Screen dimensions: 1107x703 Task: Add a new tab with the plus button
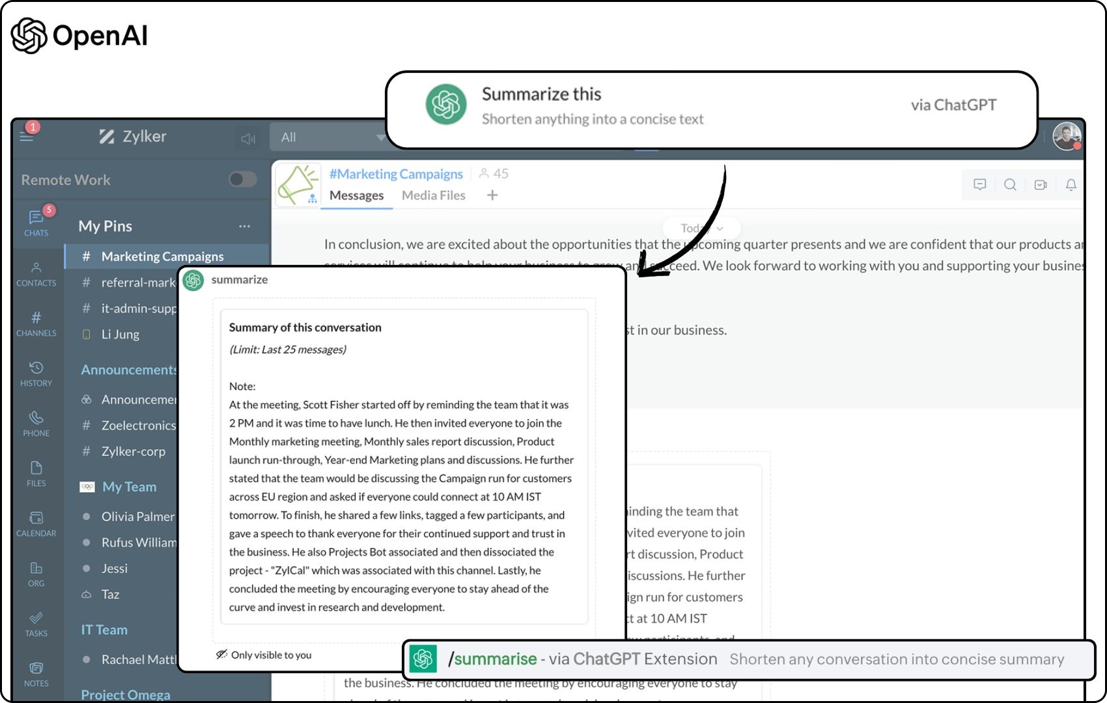492,195
